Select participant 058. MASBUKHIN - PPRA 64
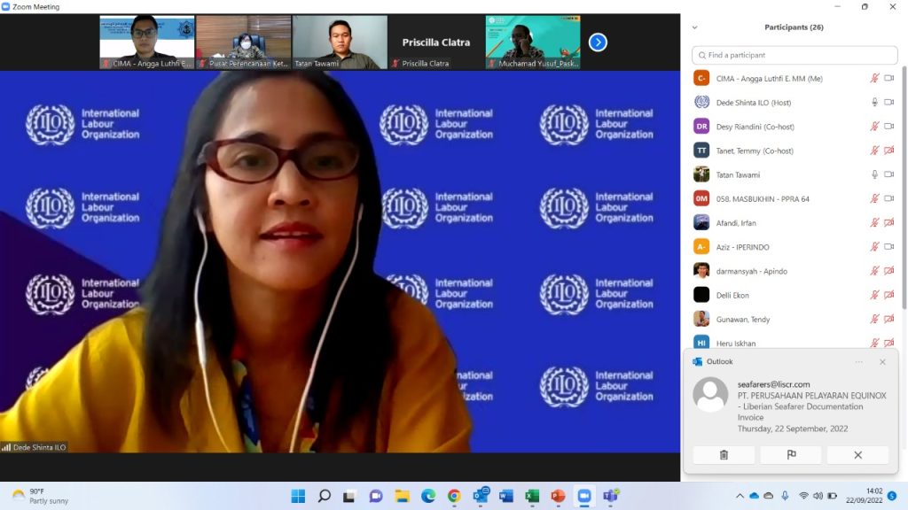Image resolution: width=908 pixels, height=510 pixels. click(x=794, y=198)
